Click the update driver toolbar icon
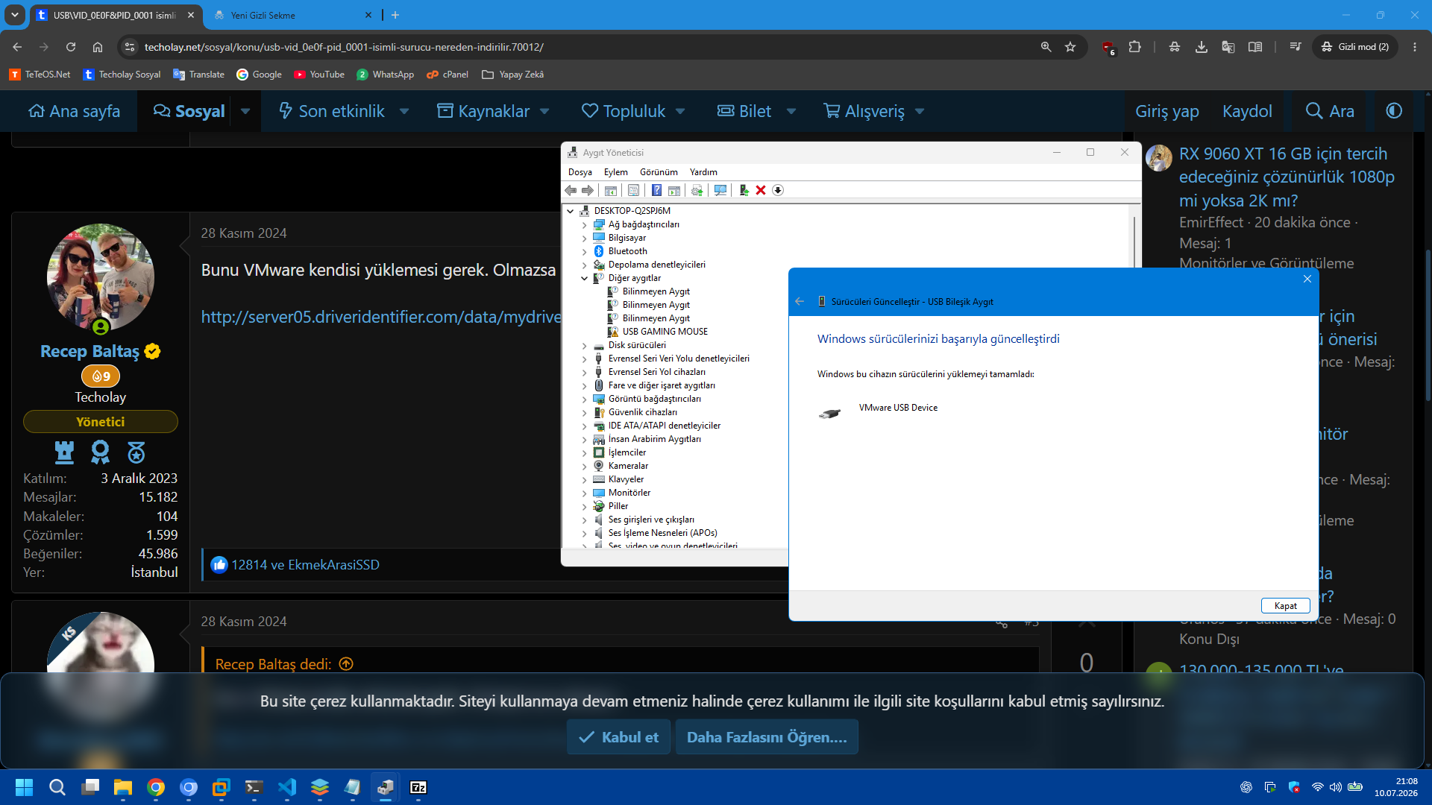The height and width of the screenshot is (805, 1432). point(744,190)
